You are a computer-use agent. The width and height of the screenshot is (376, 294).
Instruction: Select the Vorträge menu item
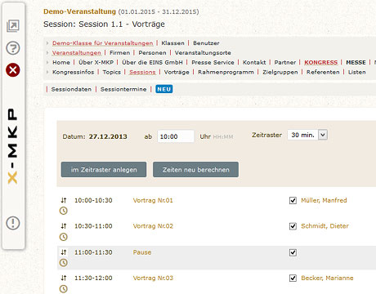tap(177, 72)
